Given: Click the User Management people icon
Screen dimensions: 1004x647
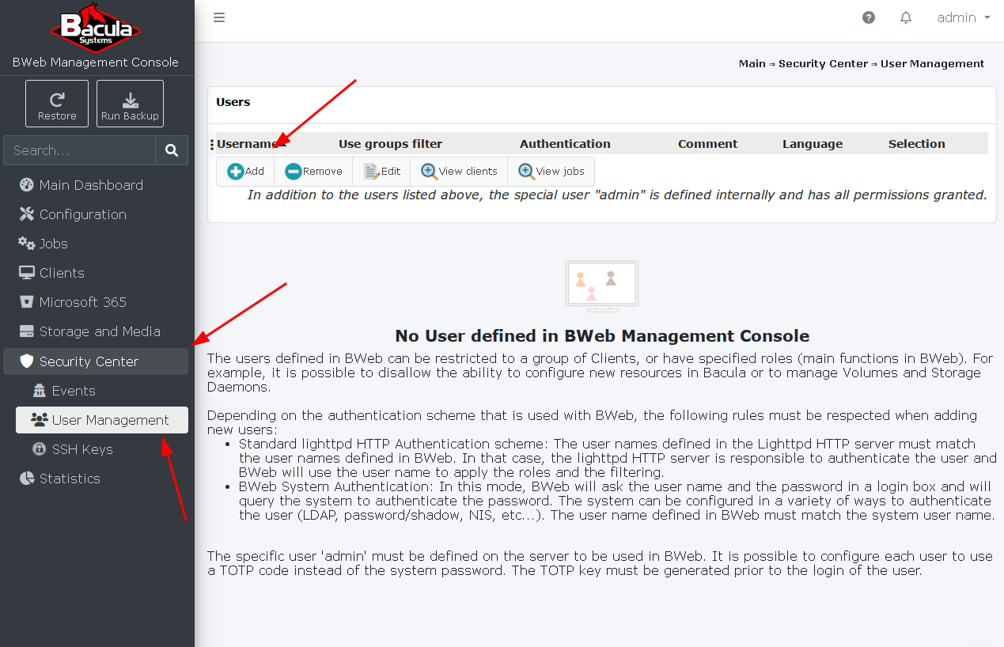Looking at the screenshot, I should (x=40, y=420).
